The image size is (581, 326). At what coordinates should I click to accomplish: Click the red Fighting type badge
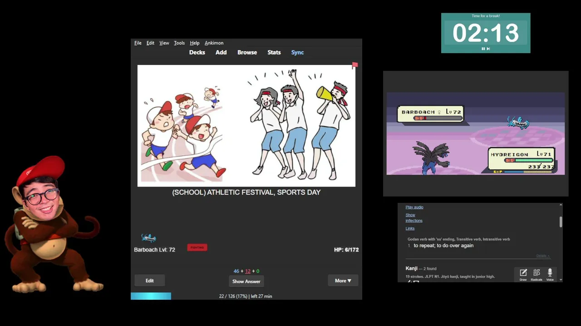[x=197, y=248]
